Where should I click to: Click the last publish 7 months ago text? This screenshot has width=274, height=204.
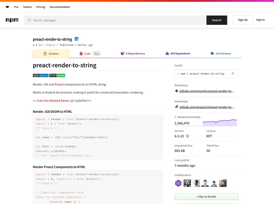point(185,165)
